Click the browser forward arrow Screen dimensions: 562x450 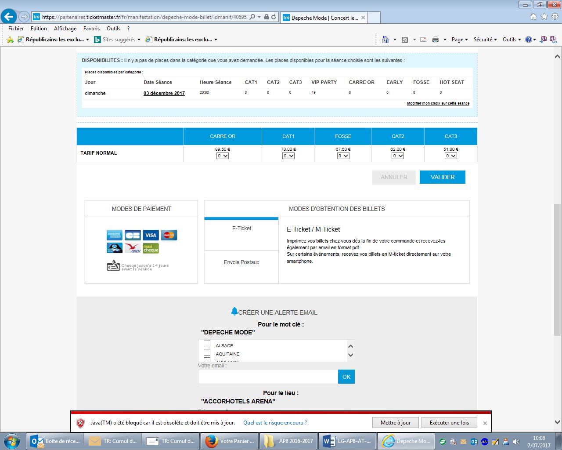click(x=24, y=17)
